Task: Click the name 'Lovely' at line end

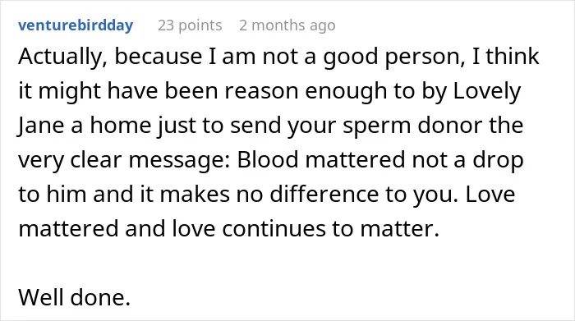Action: 487,91
